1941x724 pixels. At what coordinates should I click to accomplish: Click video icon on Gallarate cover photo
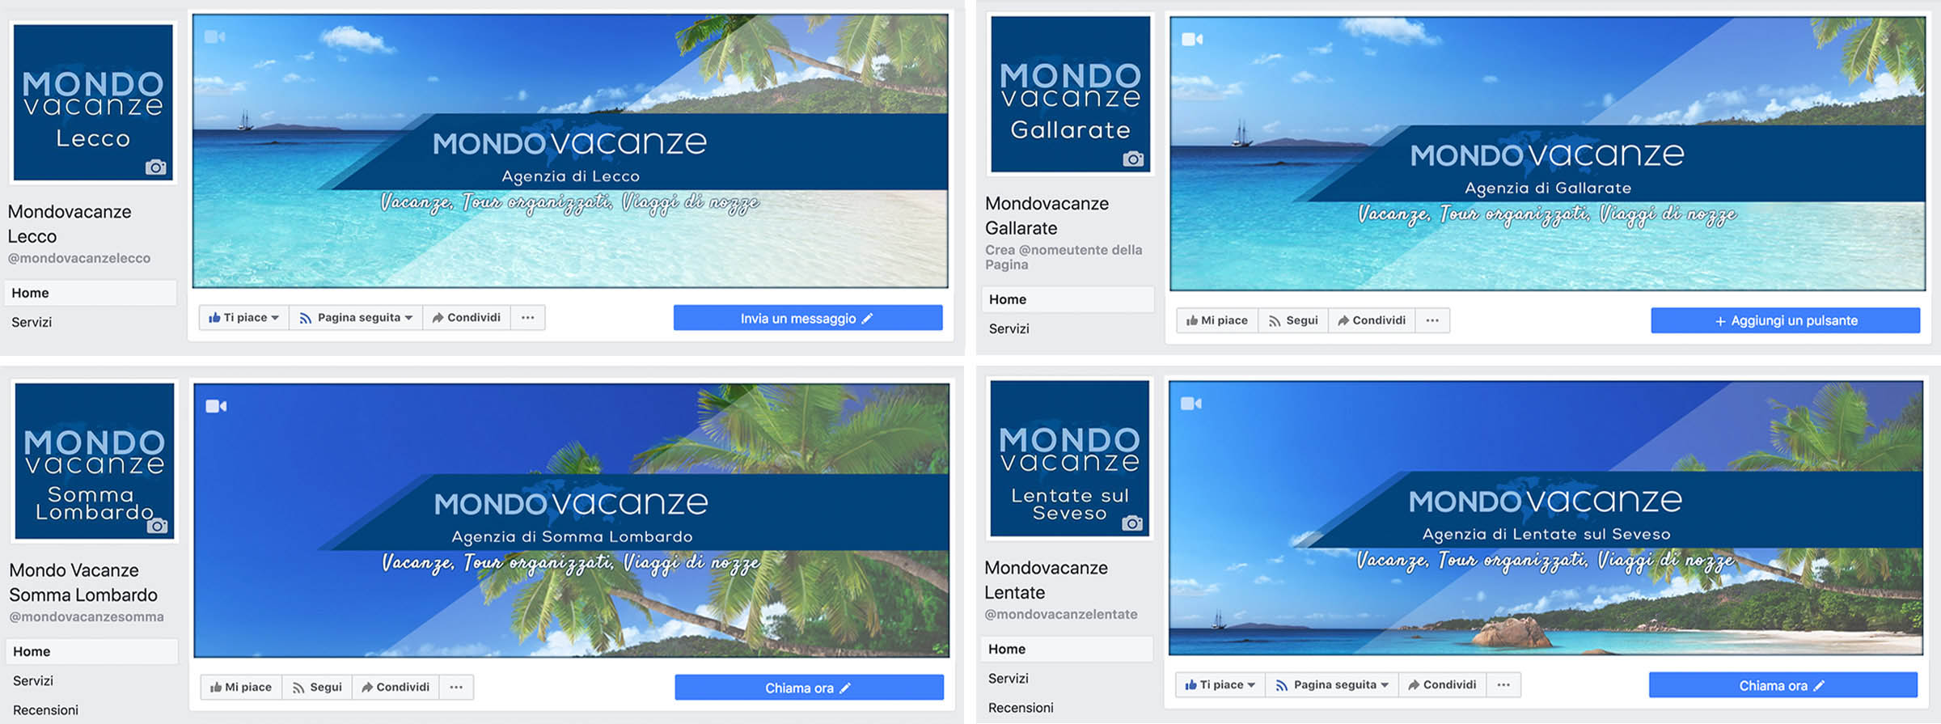pyautogui.click(x=1193, y=39)
